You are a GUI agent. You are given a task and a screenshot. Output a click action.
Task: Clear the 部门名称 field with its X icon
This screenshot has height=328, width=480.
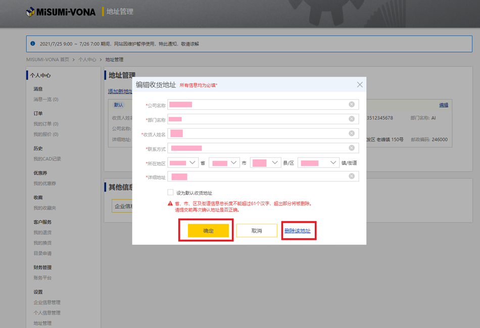[x=352, y=119]
